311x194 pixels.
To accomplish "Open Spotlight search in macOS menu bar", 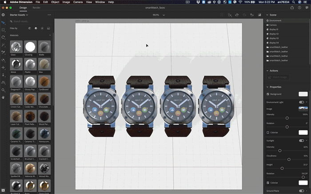I will tap(293, 2).
